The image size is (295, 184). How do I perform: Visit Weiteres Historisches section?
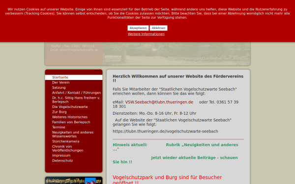click(70, 117)
